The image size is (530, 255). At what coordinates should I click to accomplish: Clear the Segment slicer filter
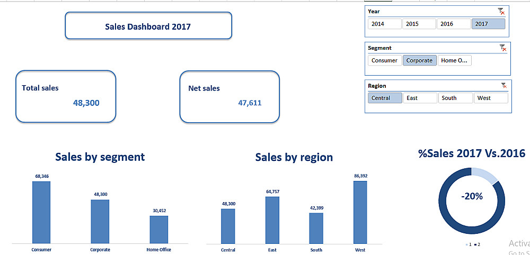click(503, 48)
